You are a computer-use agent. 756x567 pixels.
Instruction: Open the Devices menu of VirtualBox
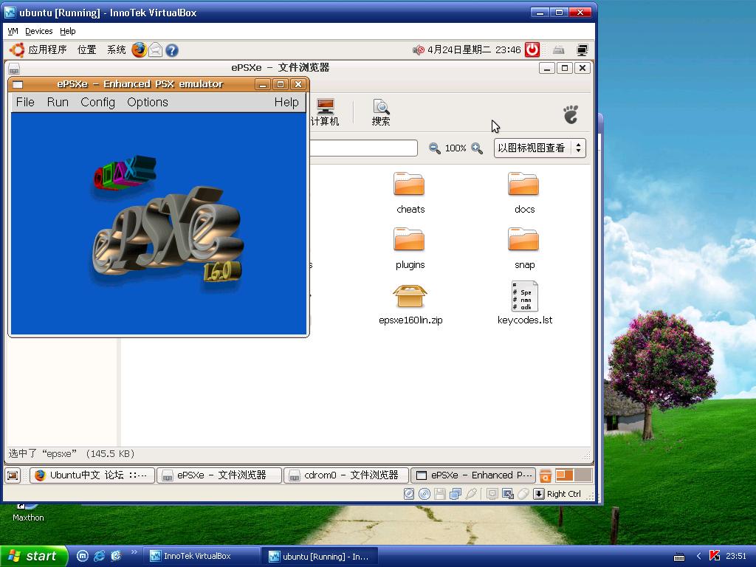coord(38,31)
